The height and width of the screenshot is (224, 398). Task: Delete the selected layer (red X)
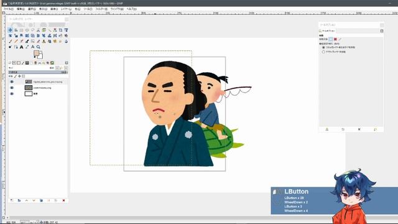tap(63, 200)
